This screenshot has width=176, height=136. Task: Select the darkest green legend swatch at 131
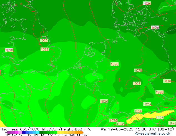(41, 132)
